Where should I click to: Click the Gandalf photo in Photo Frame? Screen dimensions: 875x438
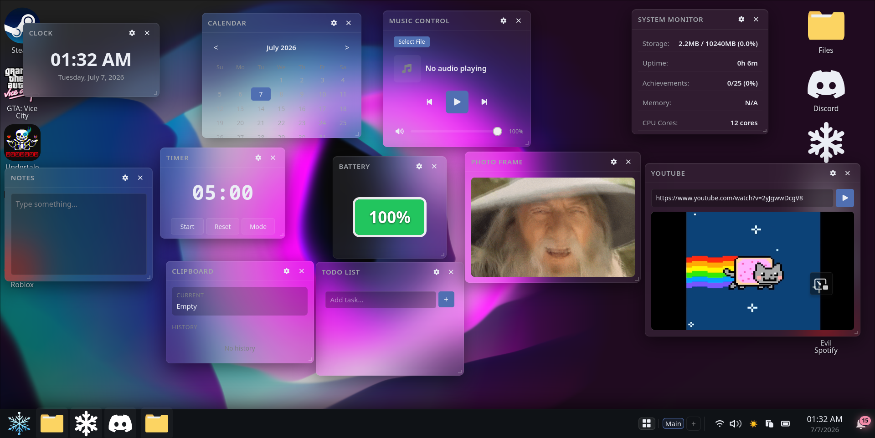pos(553,227)
